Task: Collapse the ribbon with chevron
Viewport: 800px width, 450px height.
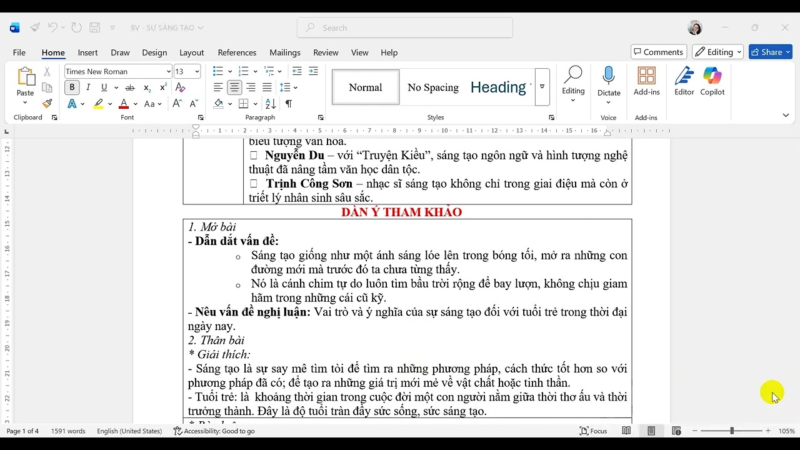Action: pyautogui.click(x=786, y=115)
